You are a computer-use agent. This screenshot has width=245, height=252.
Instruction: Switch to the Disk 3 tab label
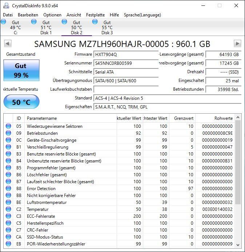107,33
